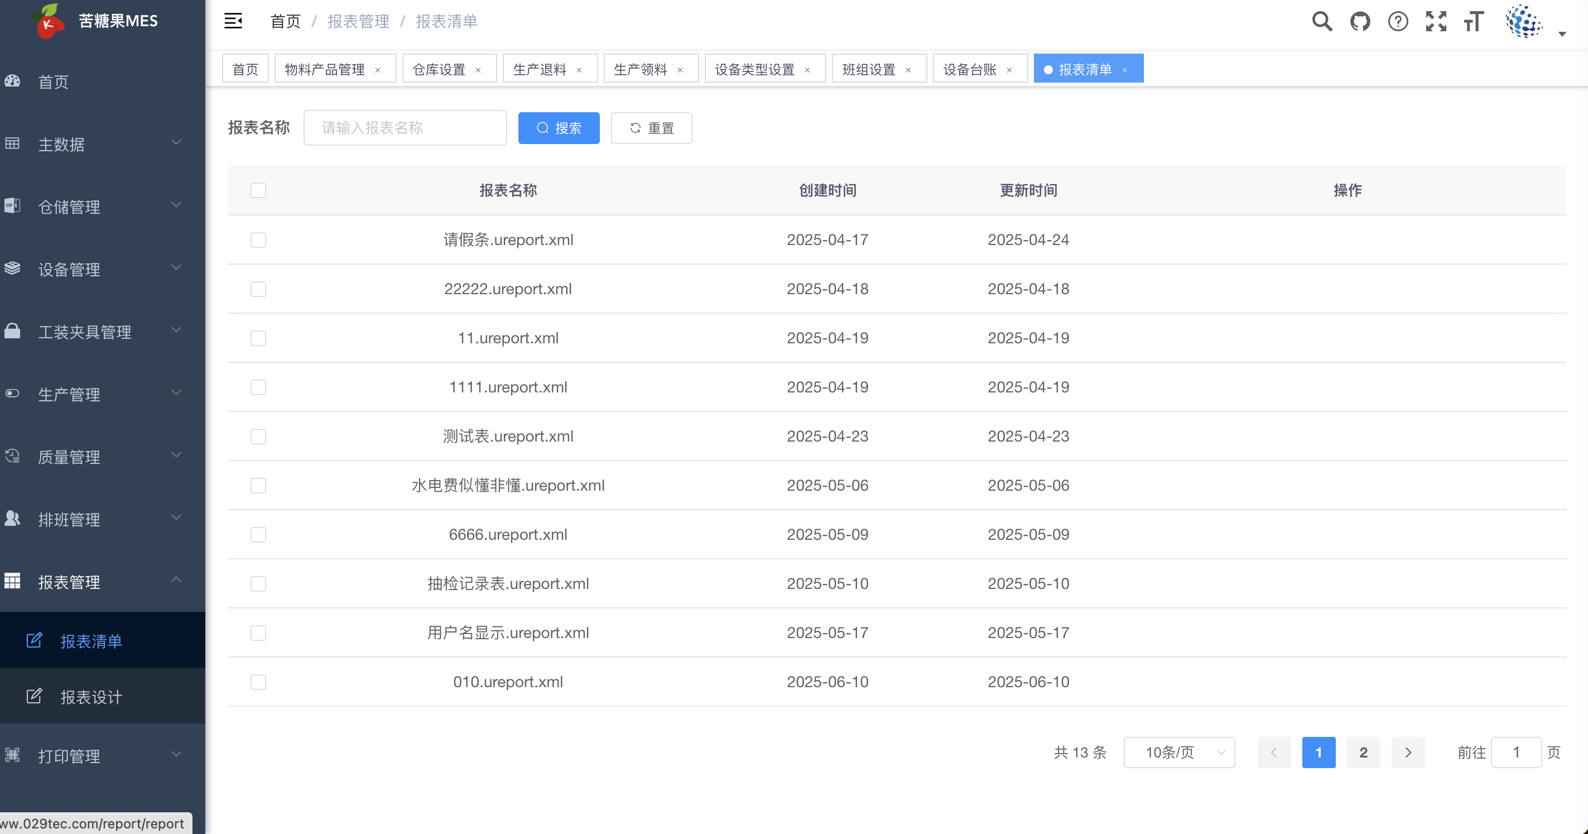Close the 报表清单 tab
This screenshot has width=1588, height=834.
[x=1124, y=70]
